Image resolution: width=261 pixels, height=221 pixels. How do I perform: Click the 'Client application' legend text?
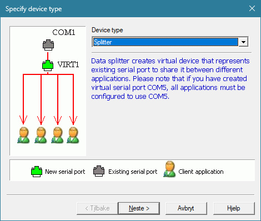[x=201, y=172]
